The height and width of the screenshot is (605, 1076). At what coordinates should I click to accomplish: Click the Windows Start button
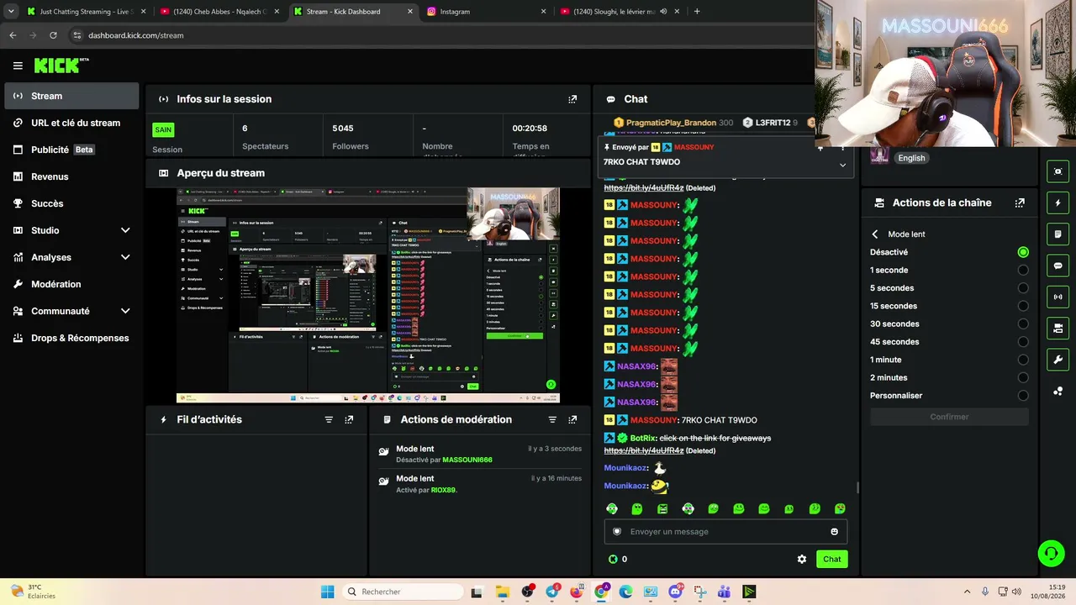tap(327, 592)
